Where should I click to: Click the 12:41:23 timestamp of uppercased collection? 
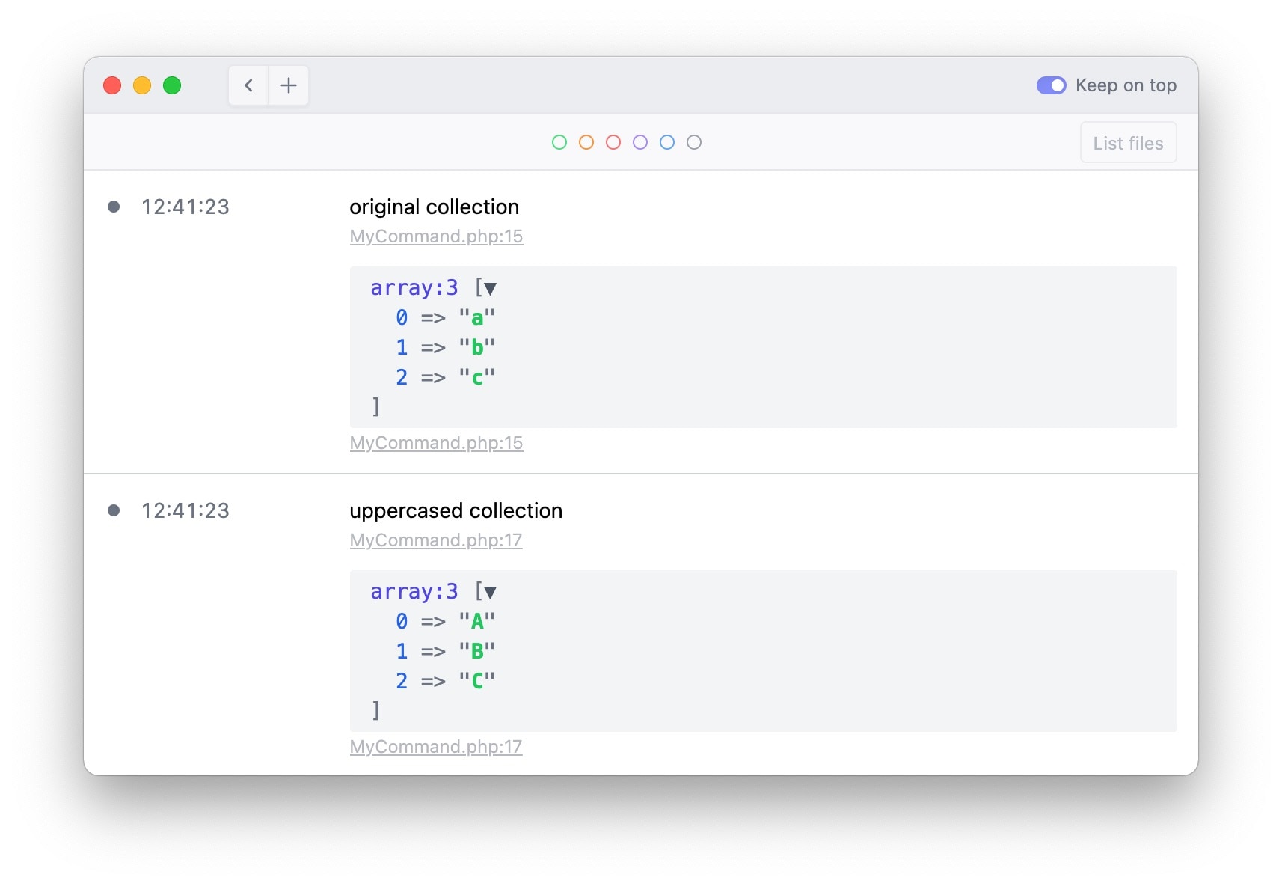click(x=185, y=511)
